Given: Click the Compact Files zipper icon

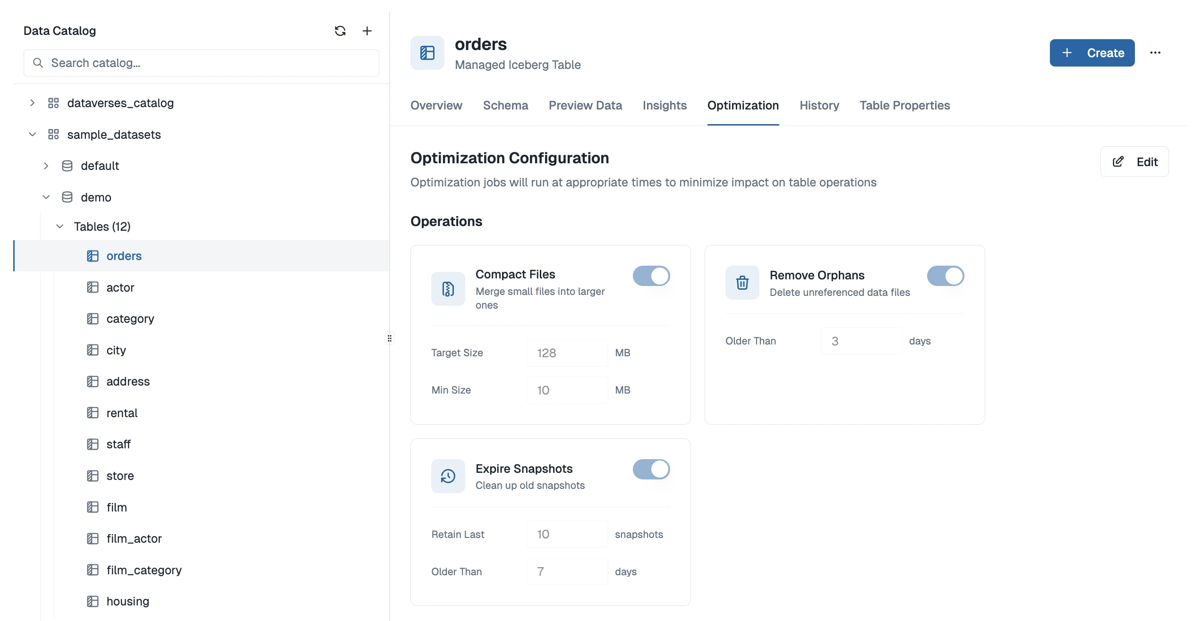Looking at the screenshot, I should (447, 289).
